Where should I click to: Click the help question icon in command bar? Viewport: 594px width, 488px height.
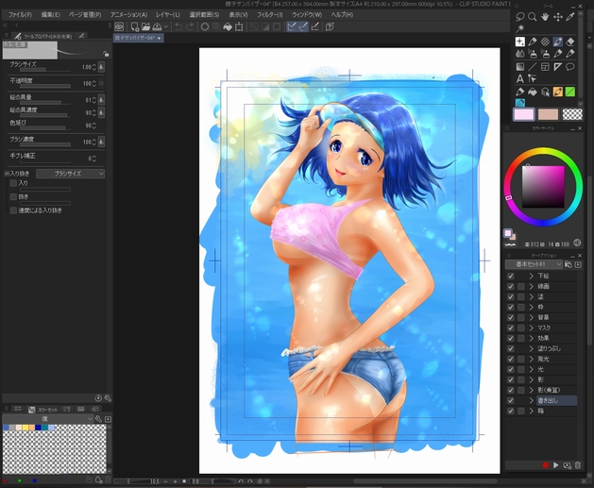[330, 26]
